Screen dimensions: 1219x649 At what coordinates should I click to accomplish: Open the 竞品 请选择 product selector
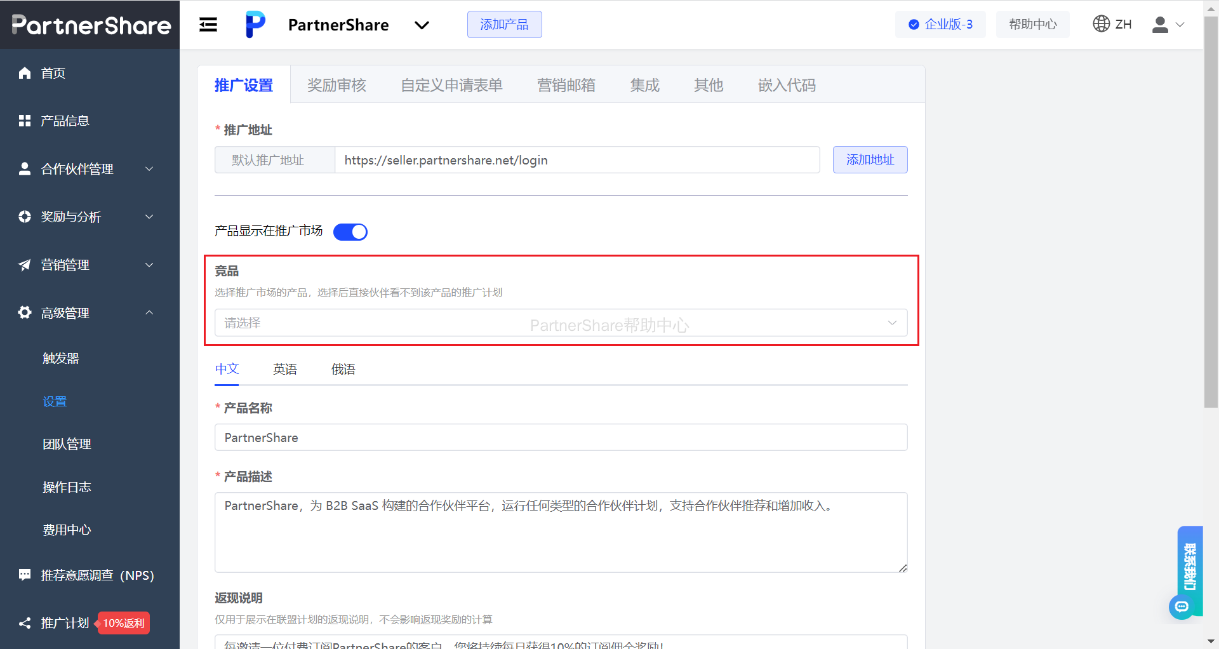click(561, 323)
